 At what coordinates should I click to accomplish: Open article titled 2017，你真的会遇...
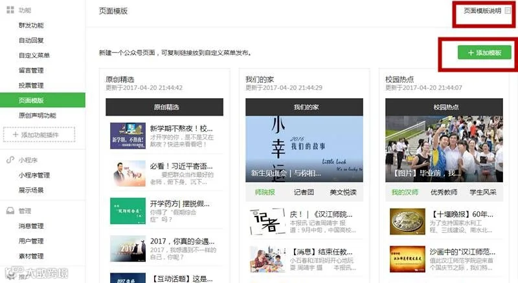coord(183,241)
